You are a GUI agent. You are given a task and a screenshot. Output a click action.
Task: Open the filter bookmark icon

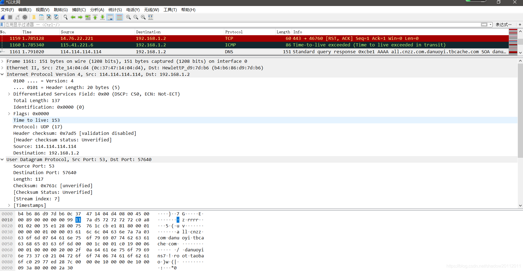[x=2, y=25]
